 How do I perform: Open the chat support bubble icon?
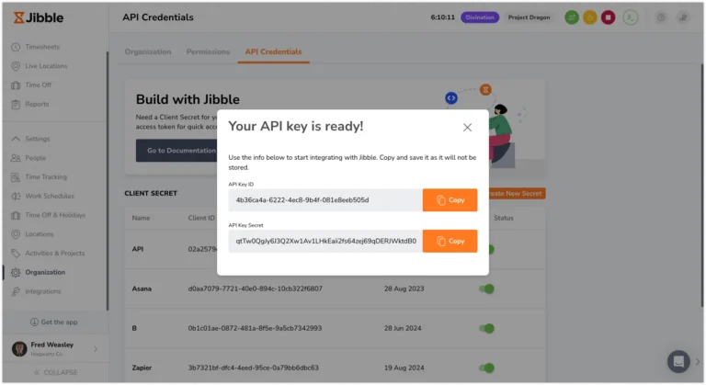pyautogui.click(x=678, y=361)
